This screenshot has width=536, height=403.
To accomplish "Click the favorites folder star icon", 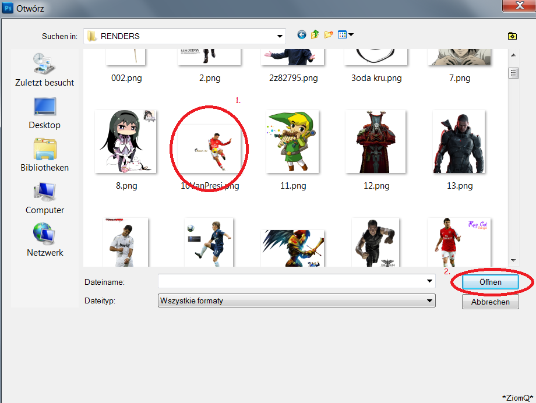I will [512, 36].
